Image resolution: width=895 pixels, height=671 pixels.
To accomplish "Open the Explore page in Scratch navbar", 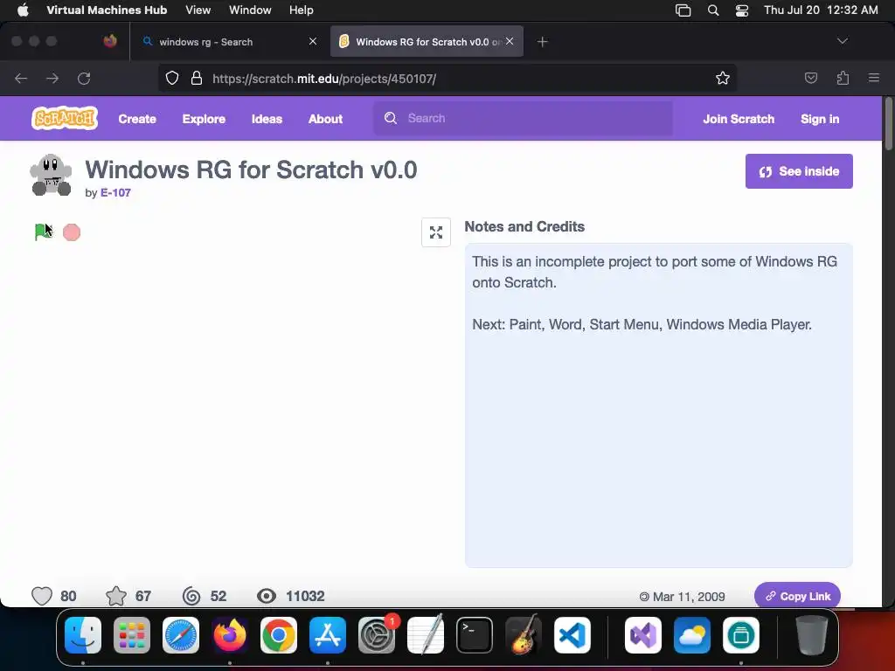I will click(204, 119).
